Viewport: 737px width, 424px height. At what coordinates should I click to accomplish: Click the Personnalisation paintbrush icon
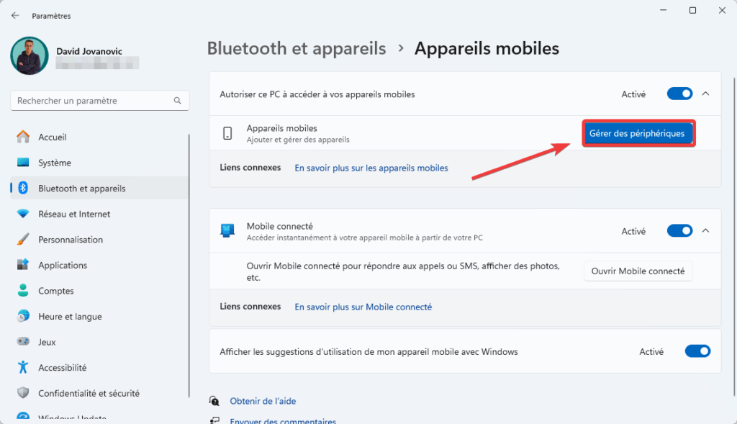click(x=23, y=239)
